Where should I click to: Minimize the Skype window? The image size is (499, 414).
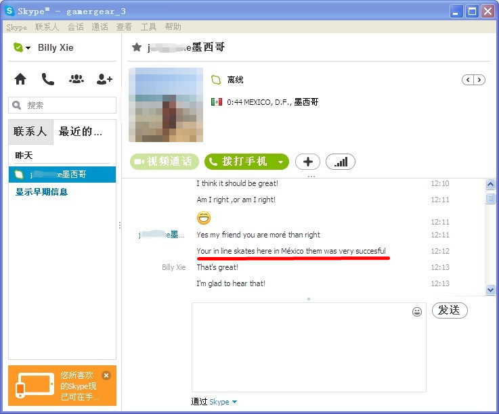pos(456,11)
